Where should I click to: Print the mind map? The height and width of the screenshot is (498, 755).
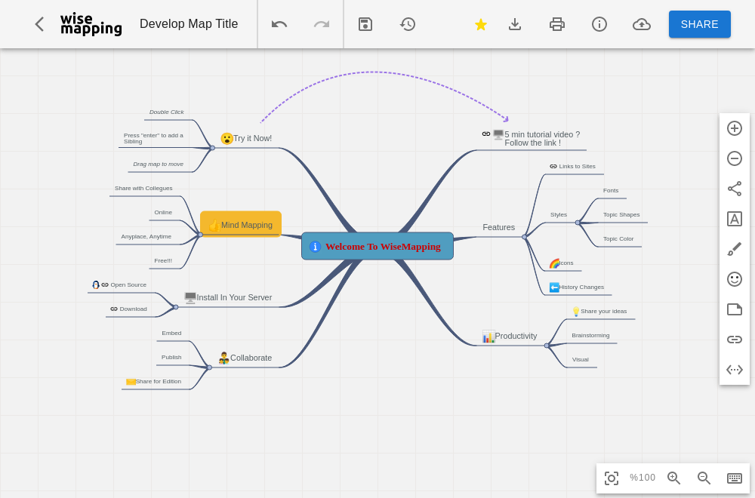click(557, 24)
